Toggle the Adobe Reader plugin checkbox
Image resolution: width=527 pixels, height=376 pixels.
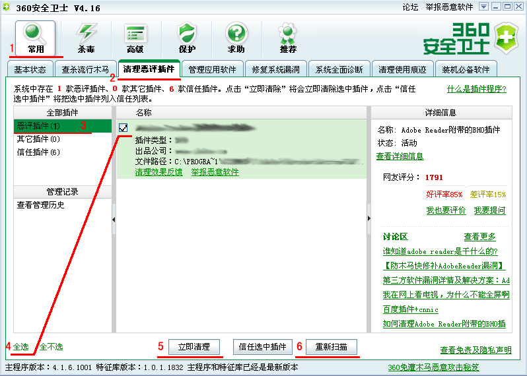click(123, 127)
